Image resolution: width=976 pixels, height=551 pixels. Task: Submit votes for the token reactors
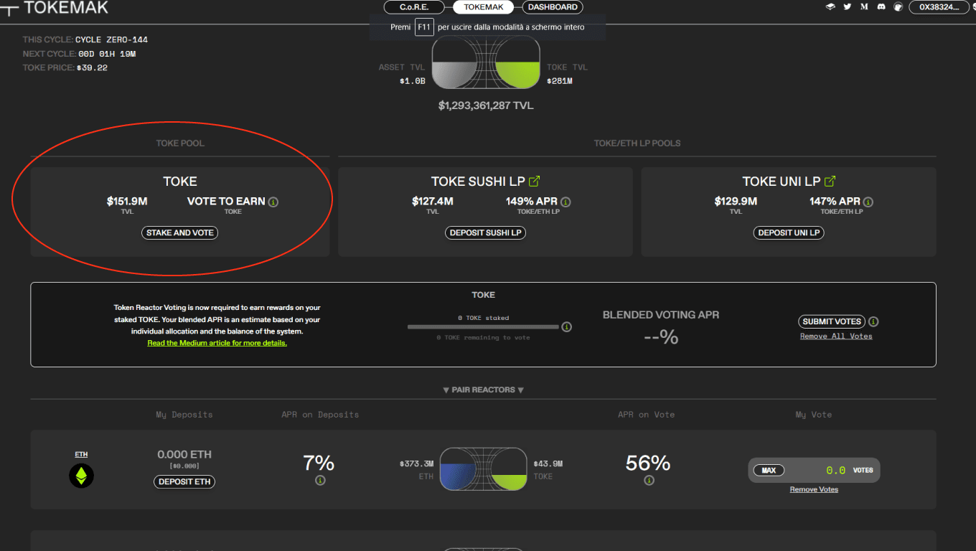point(832,322)
